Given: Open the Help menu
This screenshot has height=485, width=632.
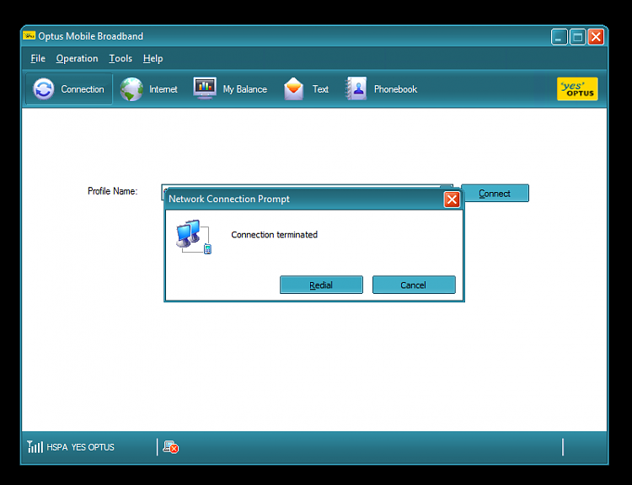Looking at the screenshot, I should [153, 58].
